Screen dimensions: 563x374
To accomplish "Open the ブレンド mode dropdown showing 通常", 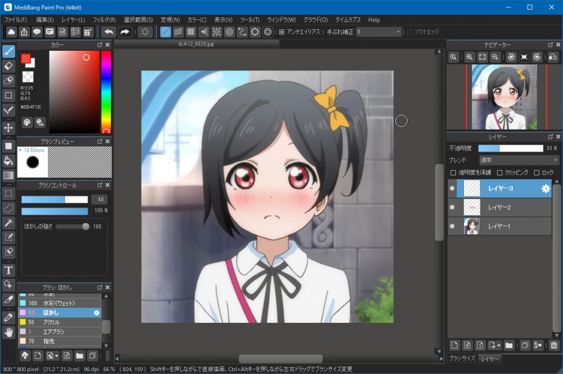I will [519, 160].
